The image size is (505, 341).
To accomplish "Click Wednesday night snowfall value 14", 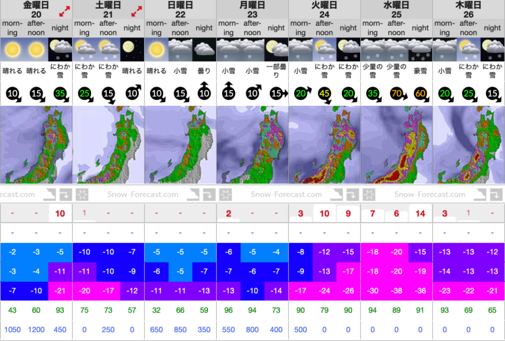I will [420, 213].
